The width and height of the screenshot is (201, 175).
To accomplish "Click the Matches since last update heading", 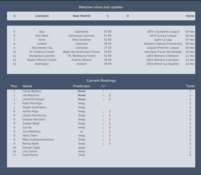I will pyautogui.click(x=101, y=7).
